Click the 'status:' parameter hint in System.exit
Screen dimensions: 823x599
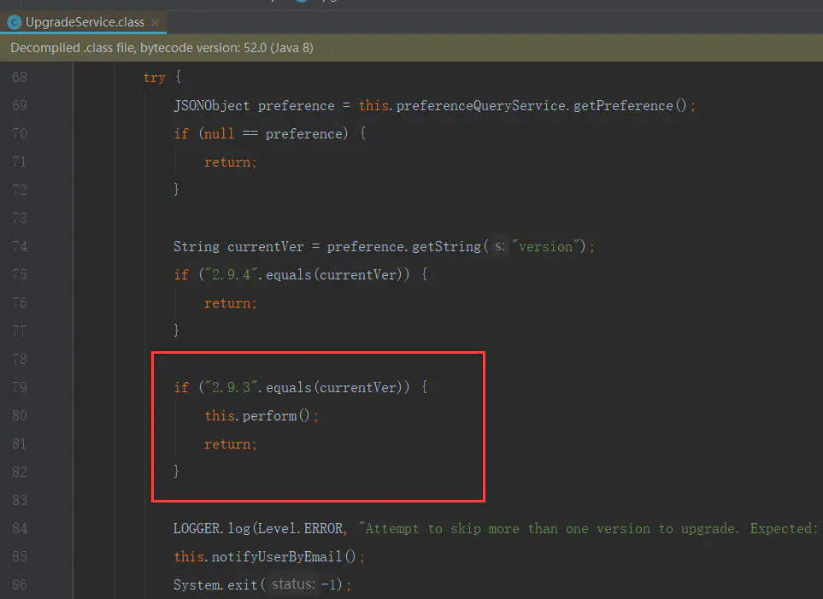(293, 584)
